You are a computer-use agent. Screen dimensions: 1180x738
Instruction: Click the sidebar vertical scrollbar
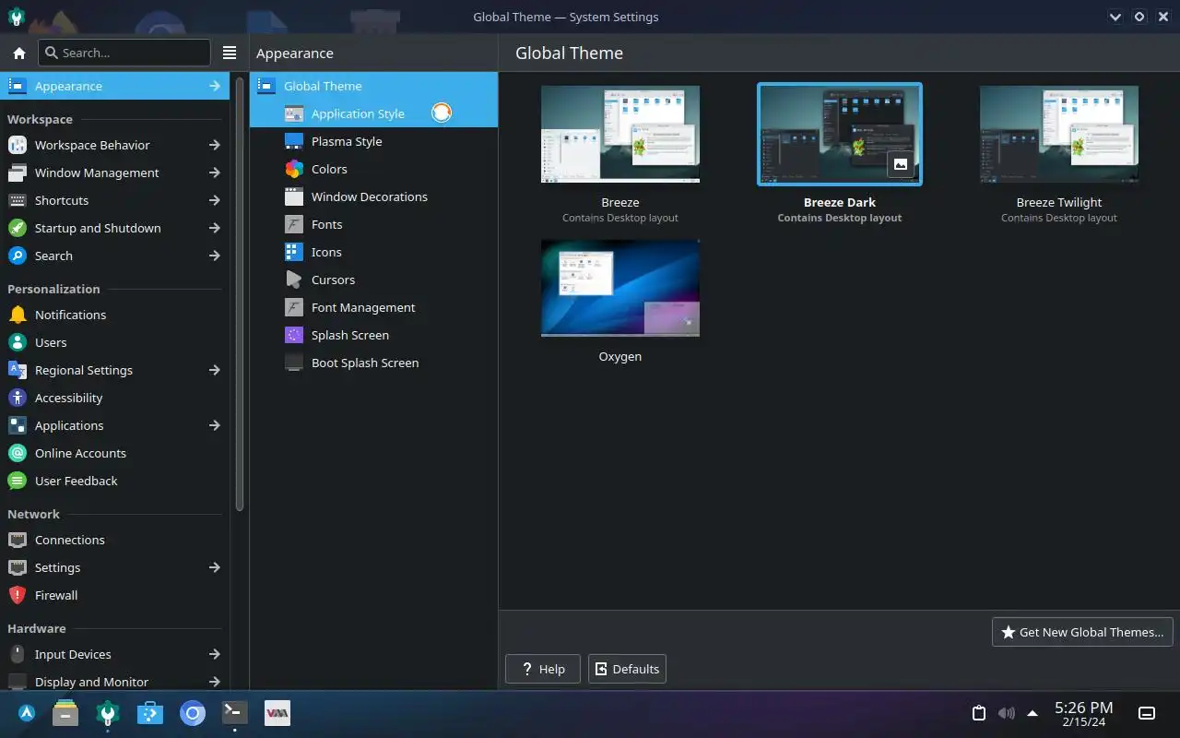pos(240,295)
